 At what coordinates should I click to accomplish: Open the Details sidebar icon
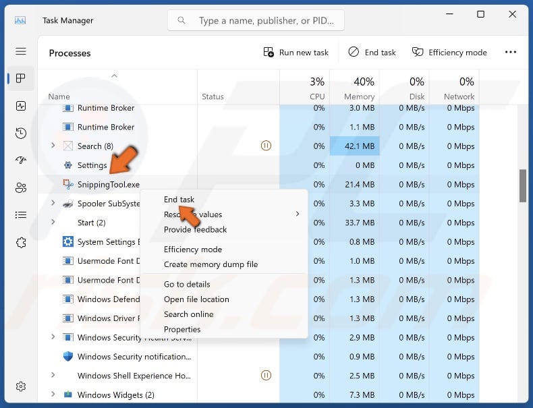[x=21, y=215]
